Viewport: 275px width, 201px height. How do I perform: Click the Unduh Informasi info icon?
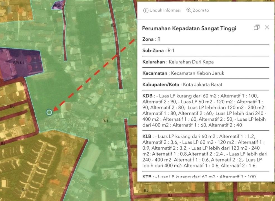[x=146, y=10]
